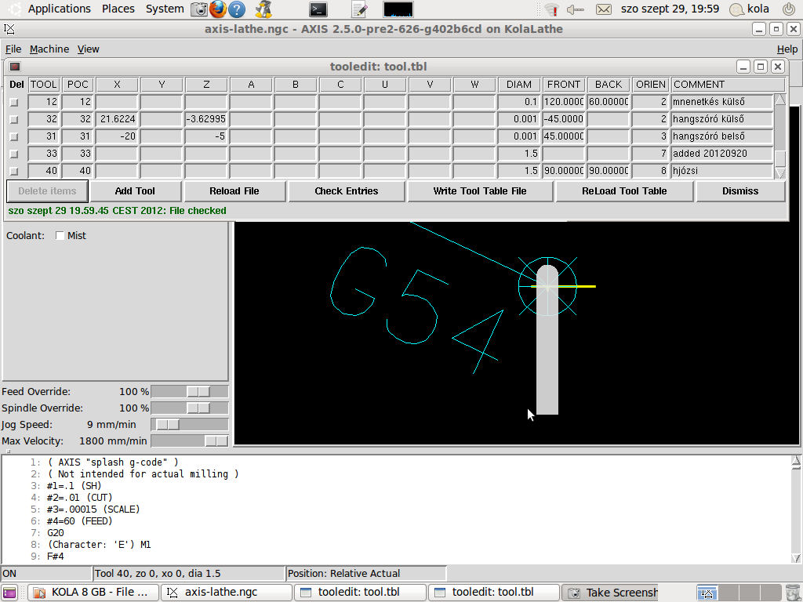Open the View menu

[88, 49]
